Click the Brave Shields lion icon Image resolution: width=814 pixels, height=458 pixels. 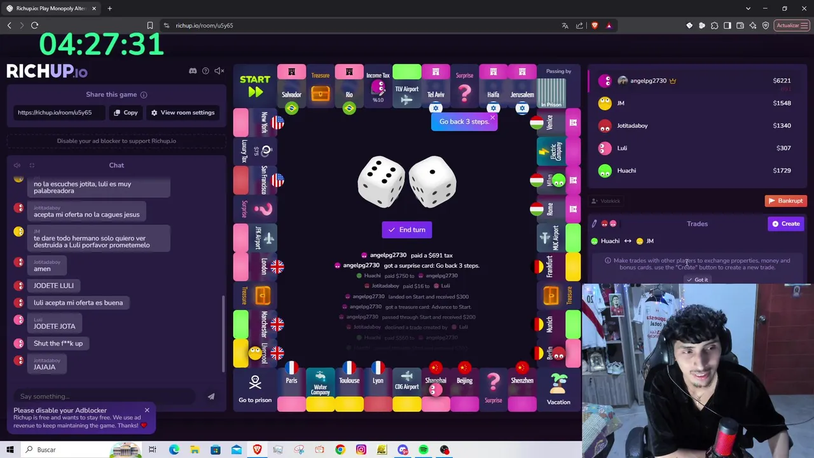(x=595, y=25)
